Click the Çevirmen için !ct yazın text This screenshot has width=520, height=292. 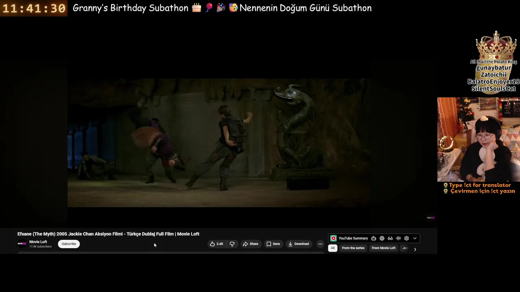[483, 191]
